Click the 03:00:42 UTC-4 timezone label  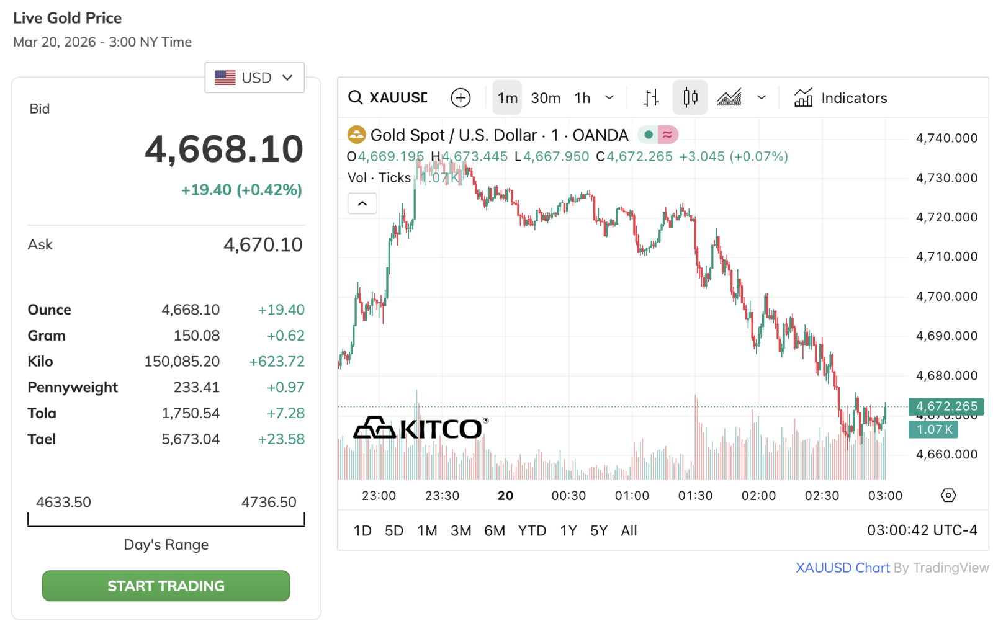point(922,530)
